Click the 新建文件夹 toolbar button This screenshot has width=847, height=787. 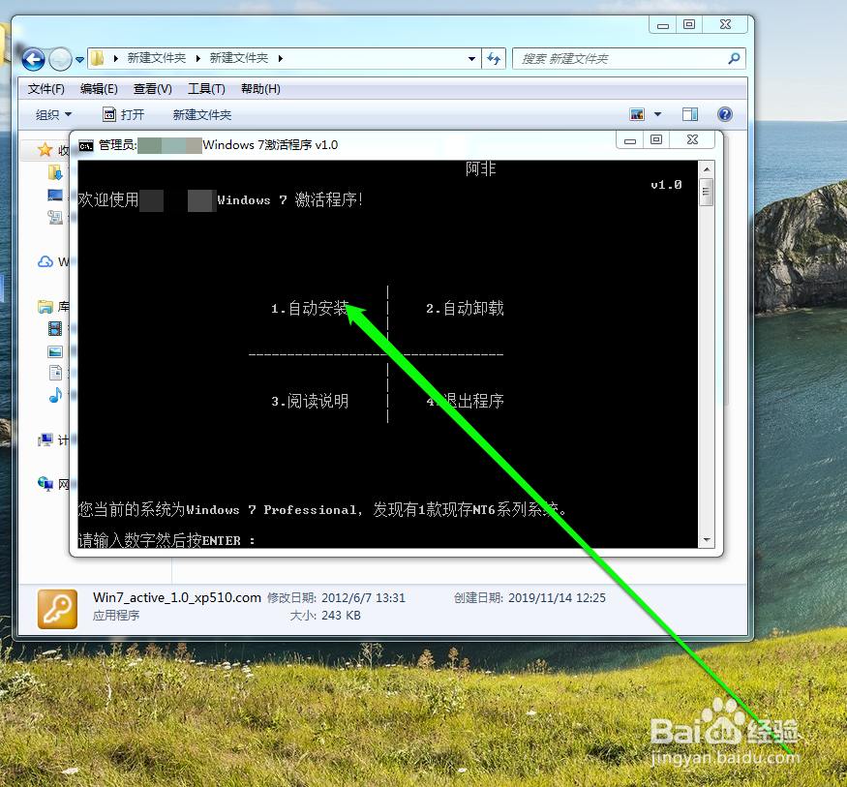[202, 114]
